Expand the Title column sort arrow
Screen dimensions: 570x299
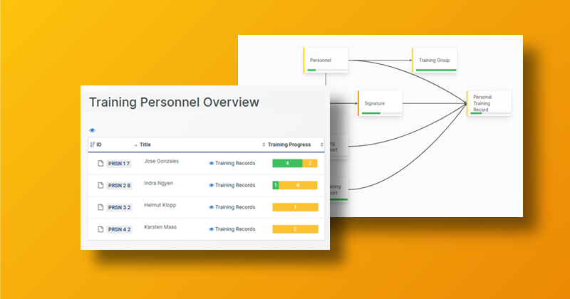[x=136, y=145]
